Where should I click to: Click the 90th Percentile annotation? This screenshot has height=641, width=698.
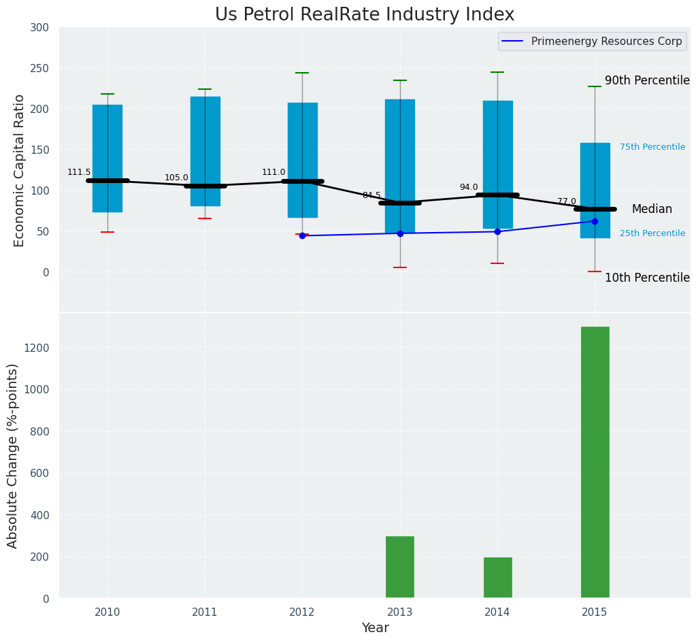[647, 80]
